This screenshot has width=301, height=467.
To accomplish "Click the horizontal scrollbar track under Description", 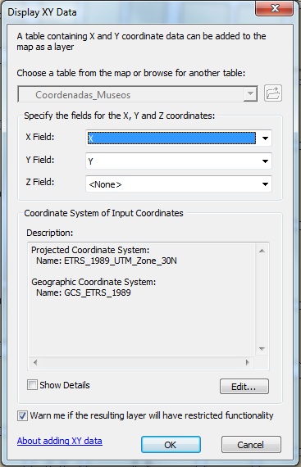I will (x=141, y=362).
